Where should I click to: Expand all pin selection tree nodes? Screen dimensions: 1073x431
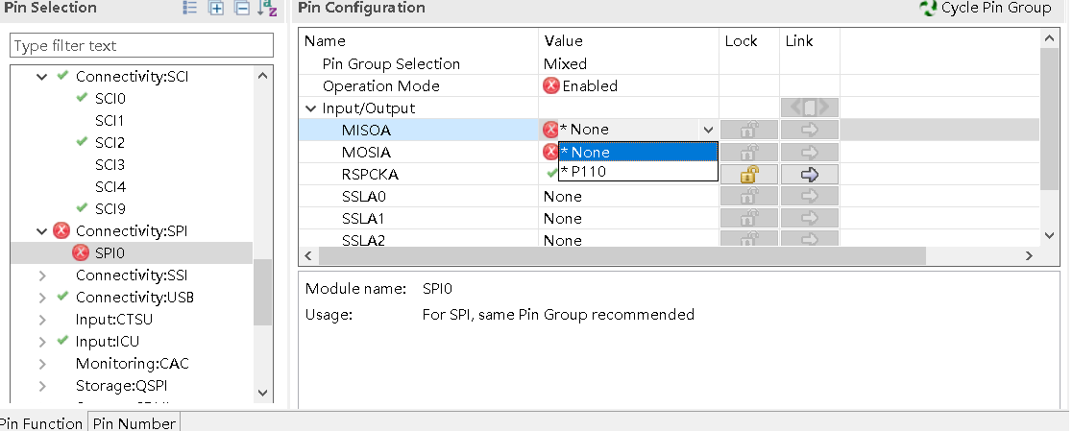216,9
